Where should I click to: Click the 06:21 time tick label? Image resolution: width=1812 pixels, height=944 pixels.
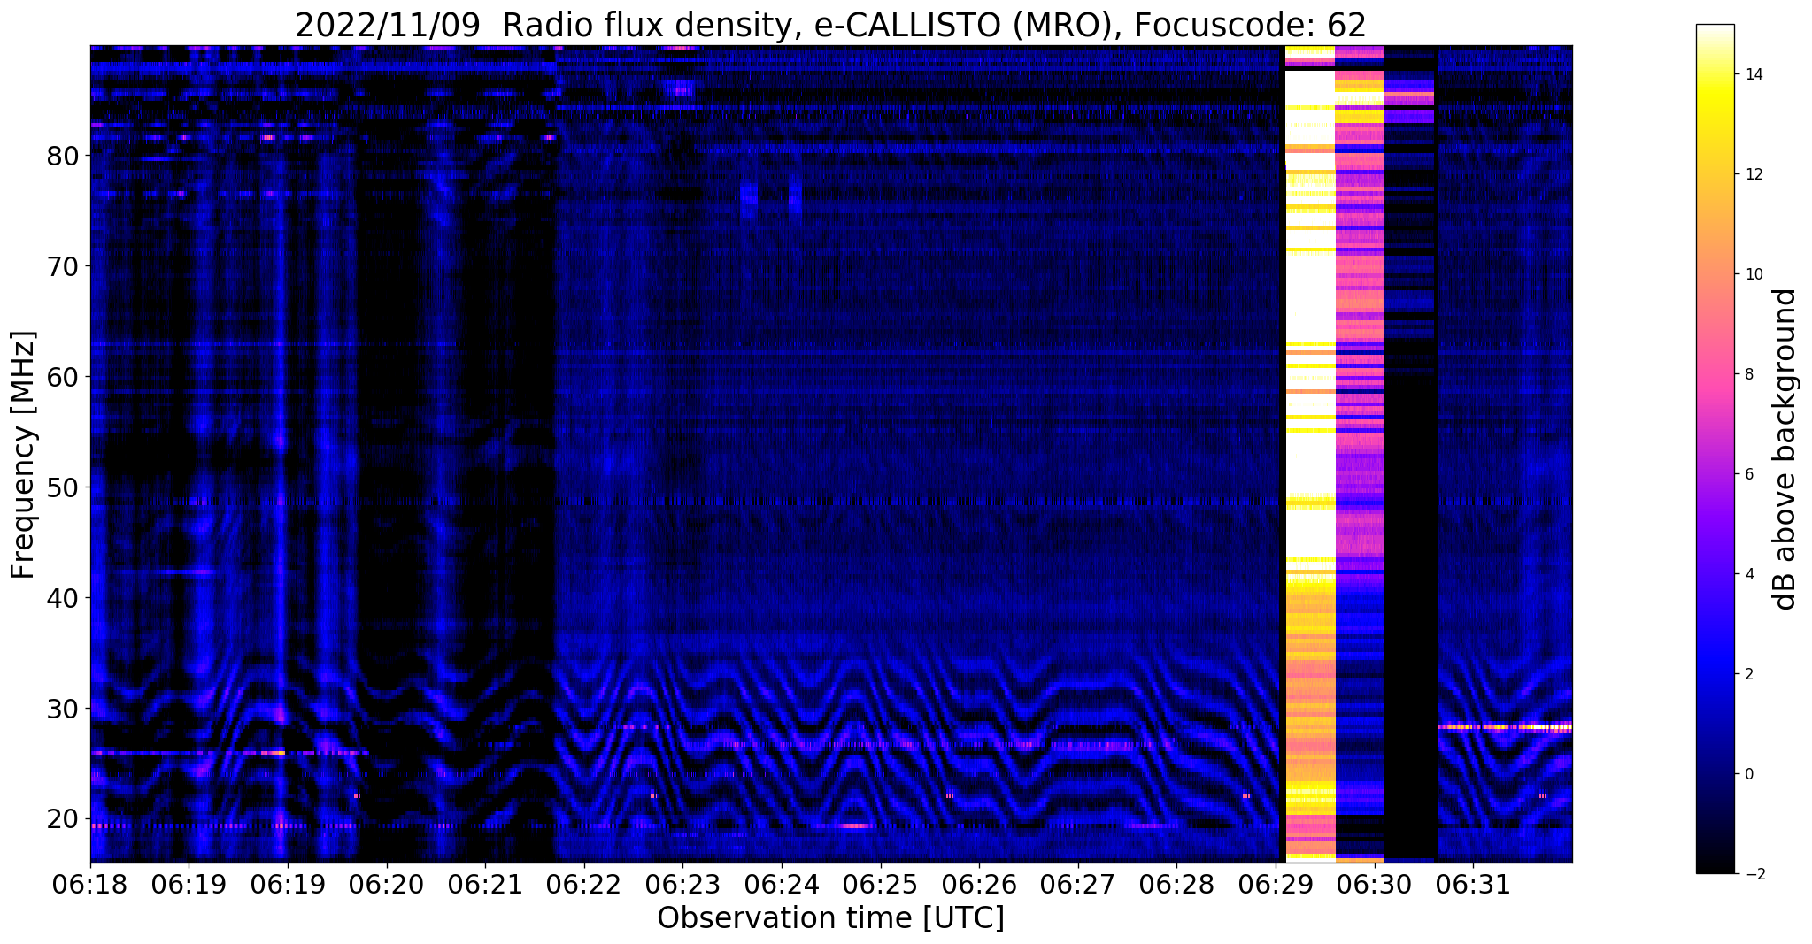click(x=484, y=883)
